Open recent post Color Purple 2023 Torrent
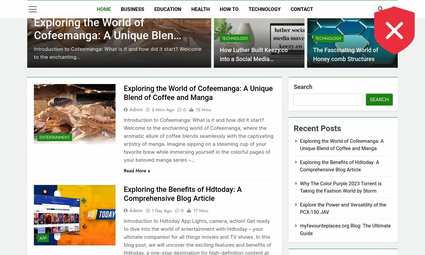425x255 pixels. (341, 187)
